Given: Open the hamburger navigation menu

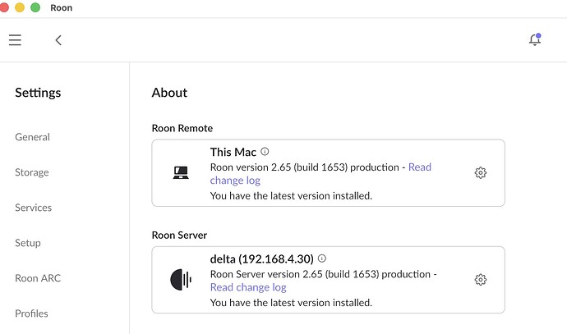Looking at the screenshot, I should tap(15, 39).
